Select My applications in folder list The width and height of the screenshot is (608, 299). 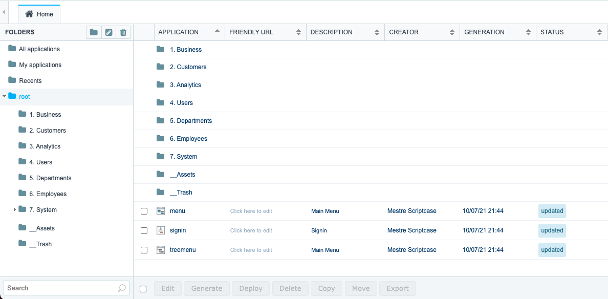(40, 65)
